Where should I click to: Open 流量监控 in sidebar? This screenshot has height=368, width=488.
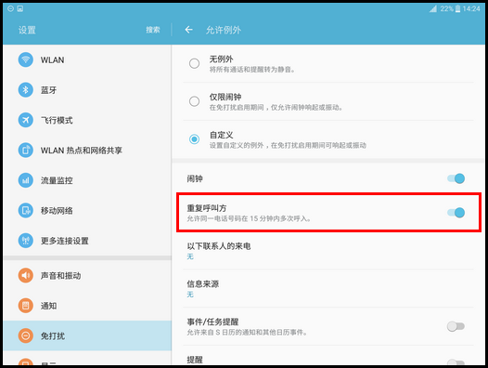(x=87, y=180)
